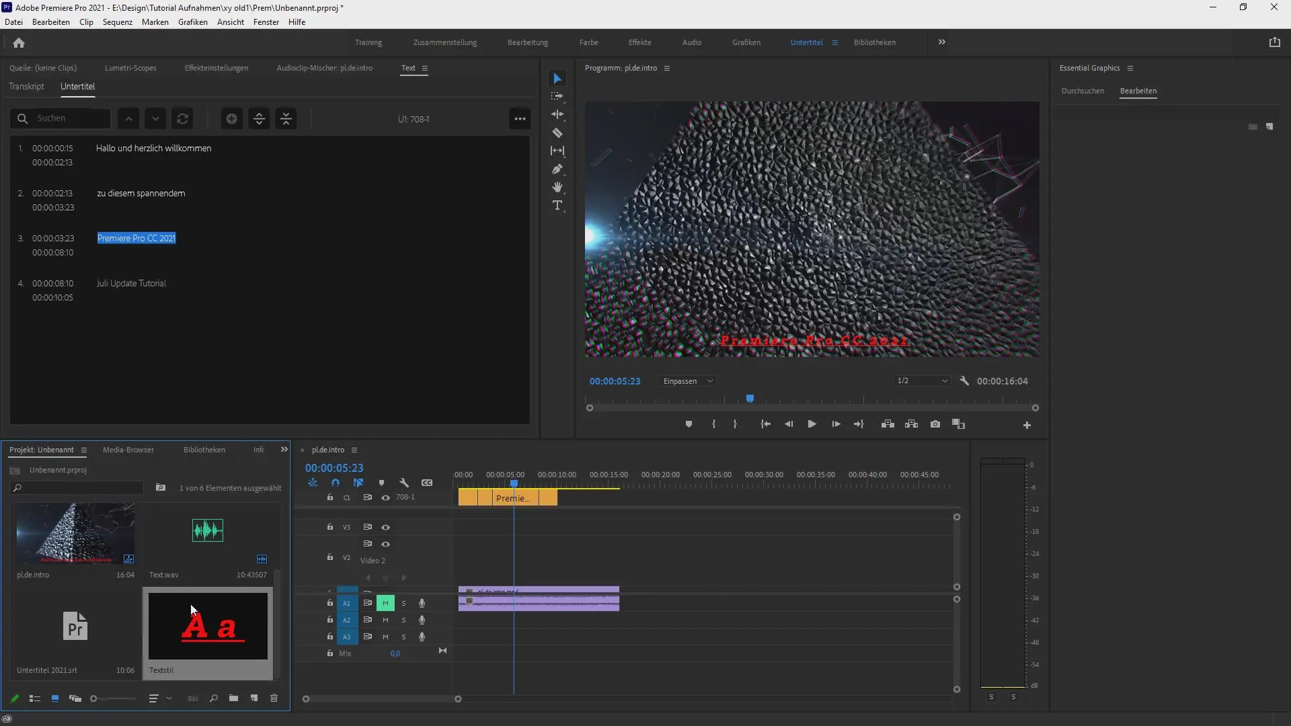Switch to Effekteinstellungen tab
The image size is (1291, 726).
(217, 68)
